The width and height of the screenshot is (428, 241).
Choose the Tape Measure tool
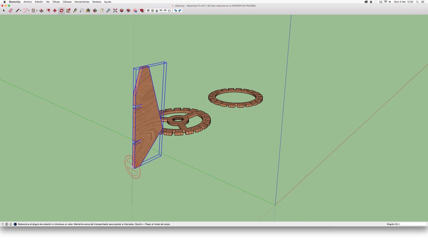pos(75,11)
